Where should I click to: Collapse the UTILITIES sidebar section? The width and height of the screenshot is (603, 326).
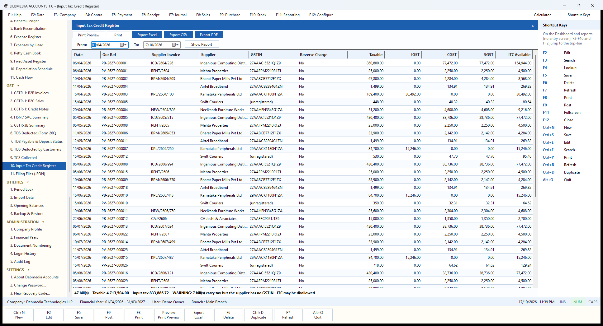[x=28, y=182]
